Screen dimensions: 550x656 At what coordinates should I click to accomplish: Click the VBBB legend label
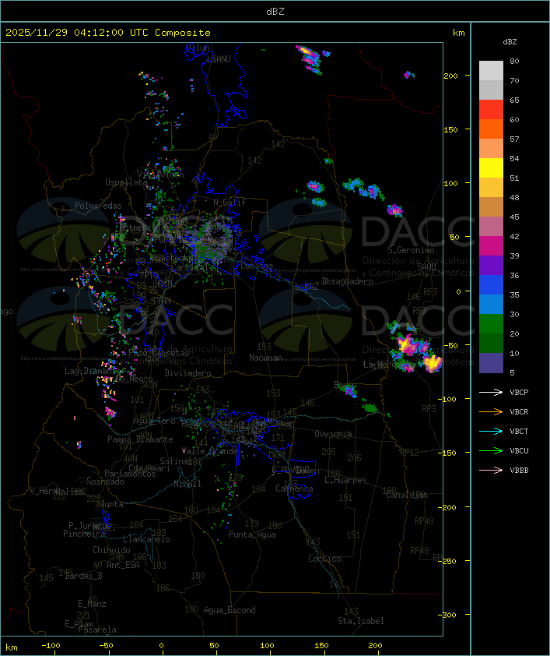(x=519, y=471)
